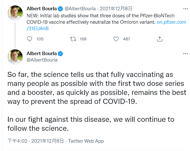The height and width of the screenshot is (151, 190).
Task: Retweet the Omicron variant tweet
Action: (73, 39)
